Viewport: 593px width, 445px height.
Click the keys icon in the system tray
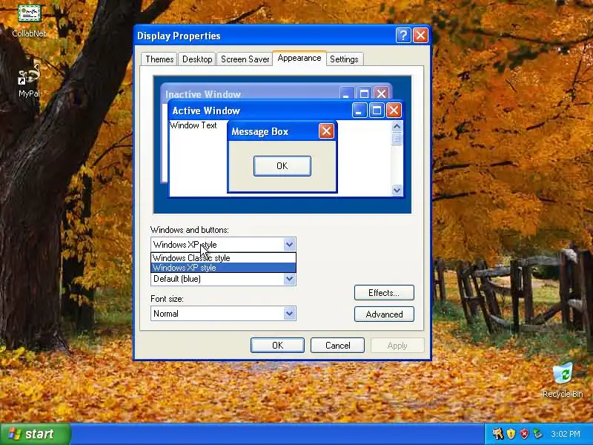[498, 434]
